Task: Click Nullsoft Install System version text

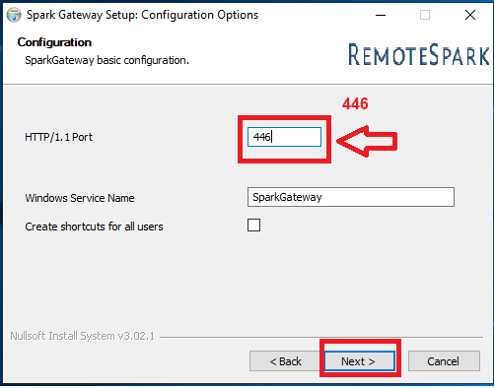Action: coord(82,336)
